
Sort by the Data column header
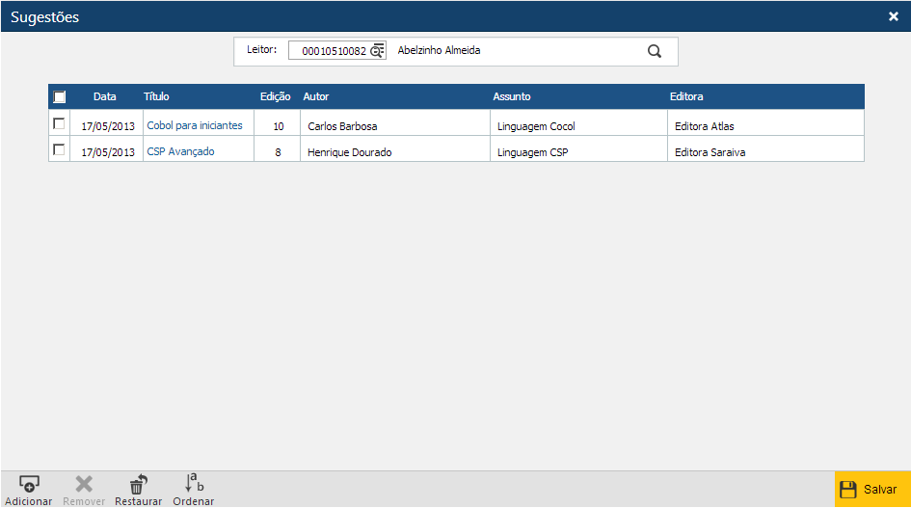[x=104, y=96]
